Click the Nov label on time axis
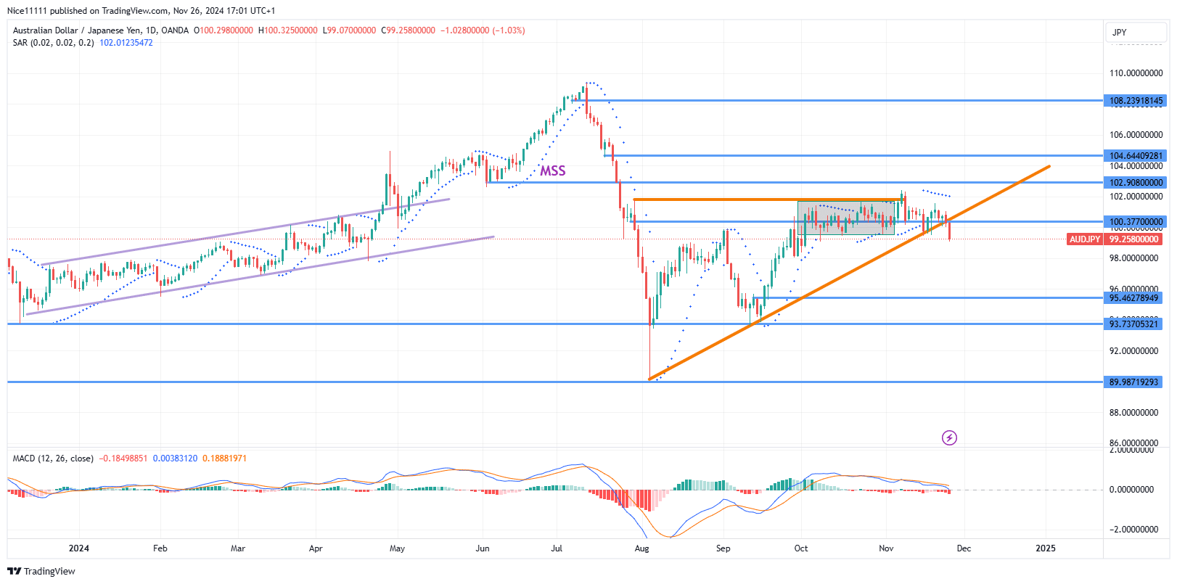The image size is (1177, 584). [x=886, y=548]
